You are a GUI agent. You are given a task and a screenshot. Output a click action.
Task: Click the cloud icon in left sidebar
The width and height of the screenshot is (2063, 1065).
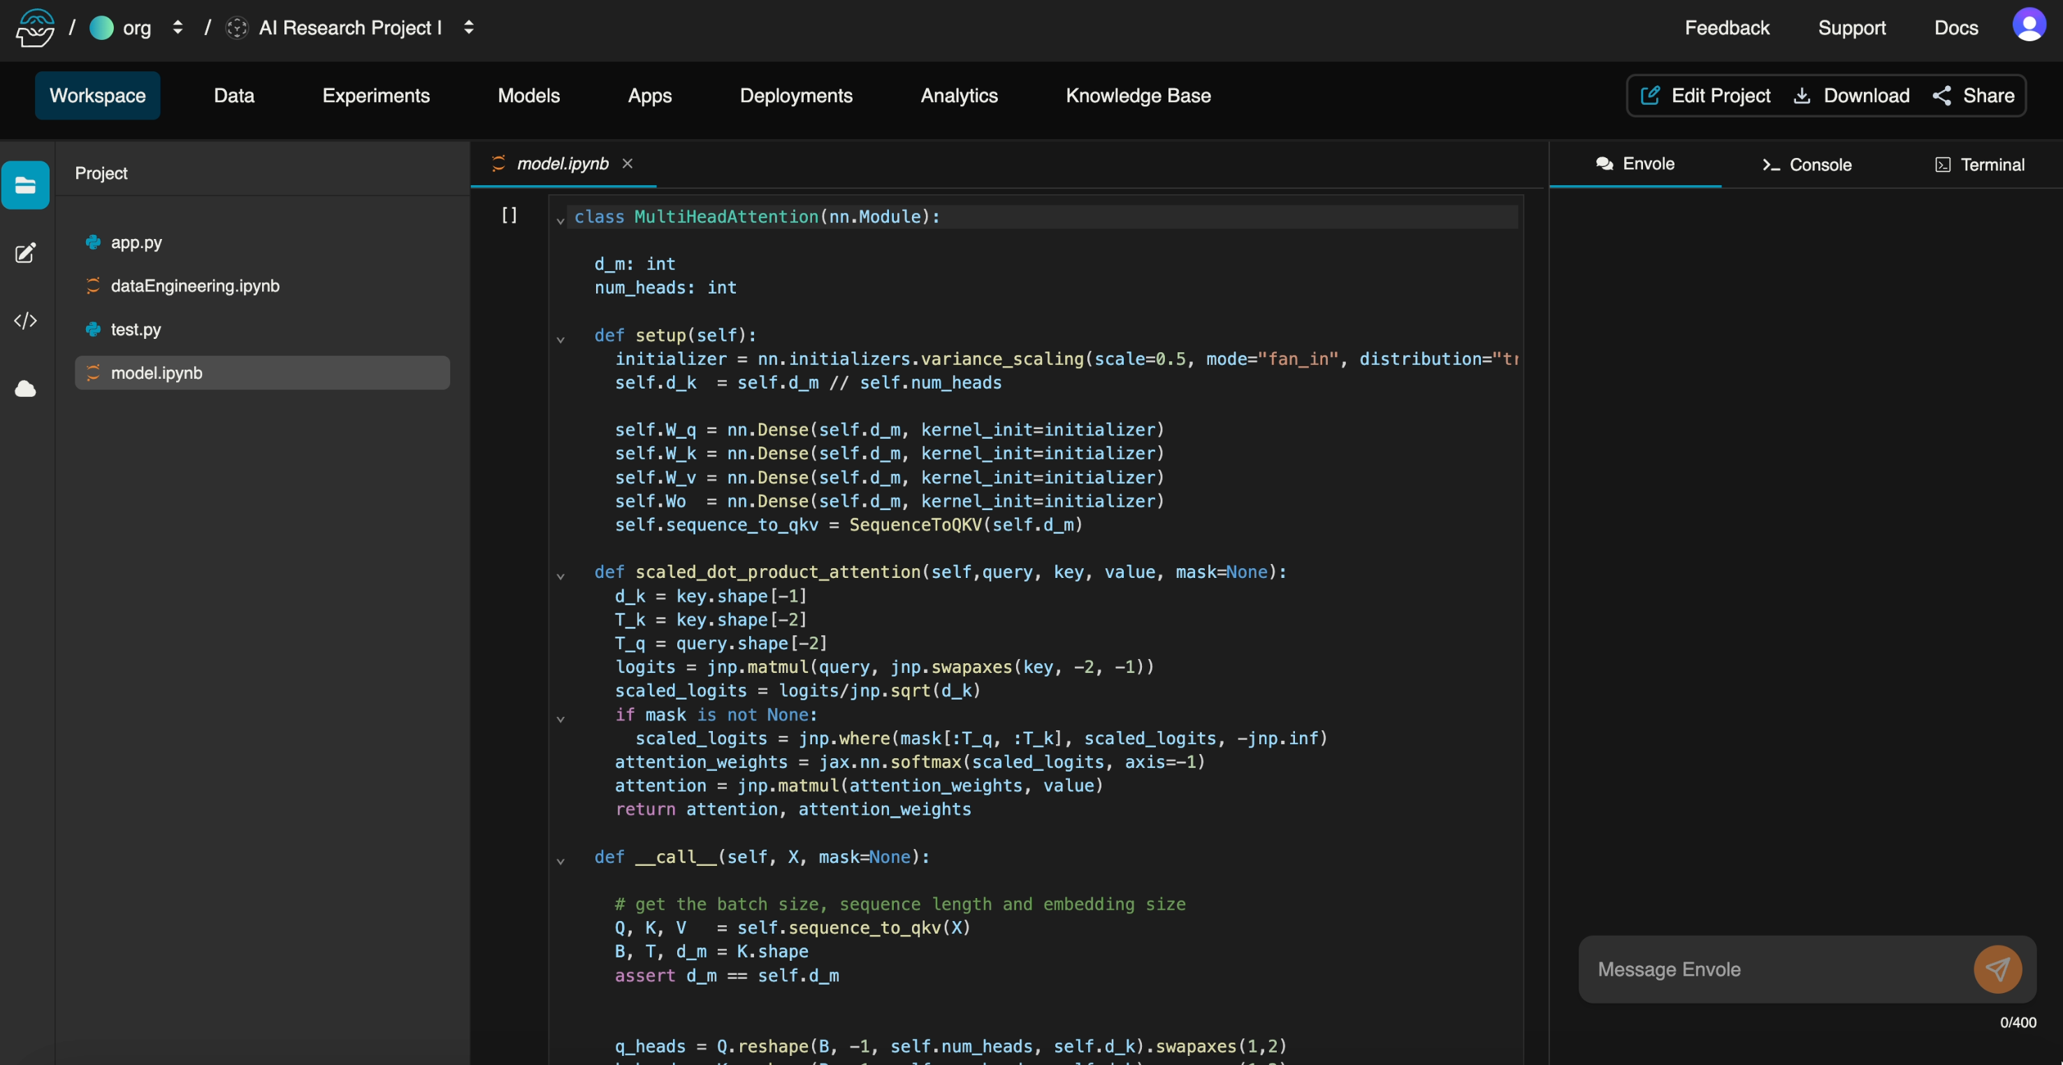26,389
